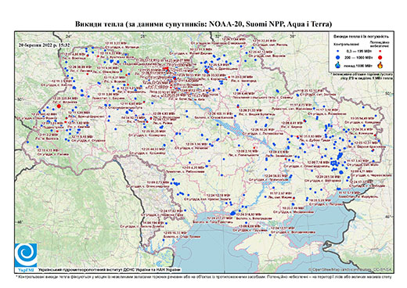Screen dimensions: 407x288
Task: Select the large blue legend circle
Action: tap(338, 57)
